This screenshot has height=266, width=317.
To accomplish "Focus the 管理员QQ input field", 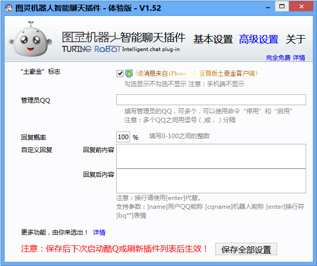I will coord(211,100).
